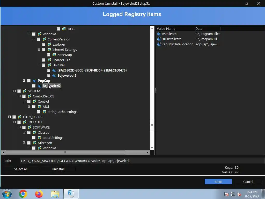
Task: Click the 1033 registry key icon
Action: tap(64, 29)
